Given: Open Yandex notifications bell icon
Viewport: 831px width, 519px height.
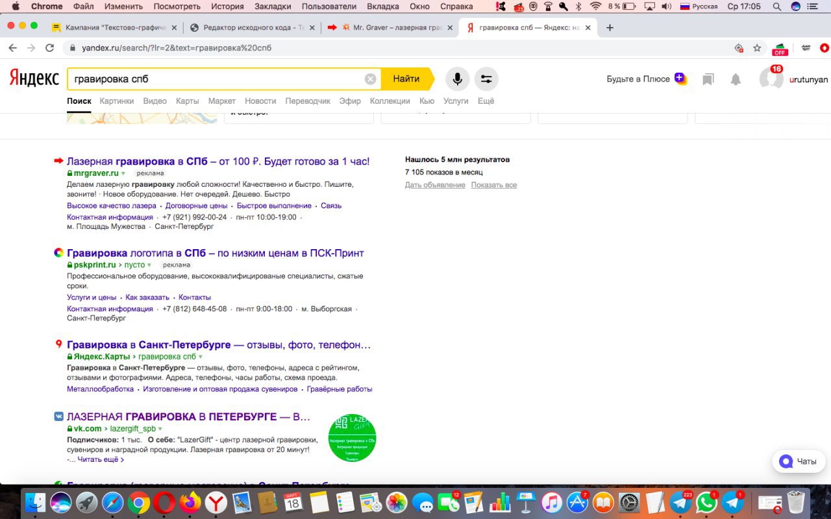Looking at the screenshot, I should point(736,79).
